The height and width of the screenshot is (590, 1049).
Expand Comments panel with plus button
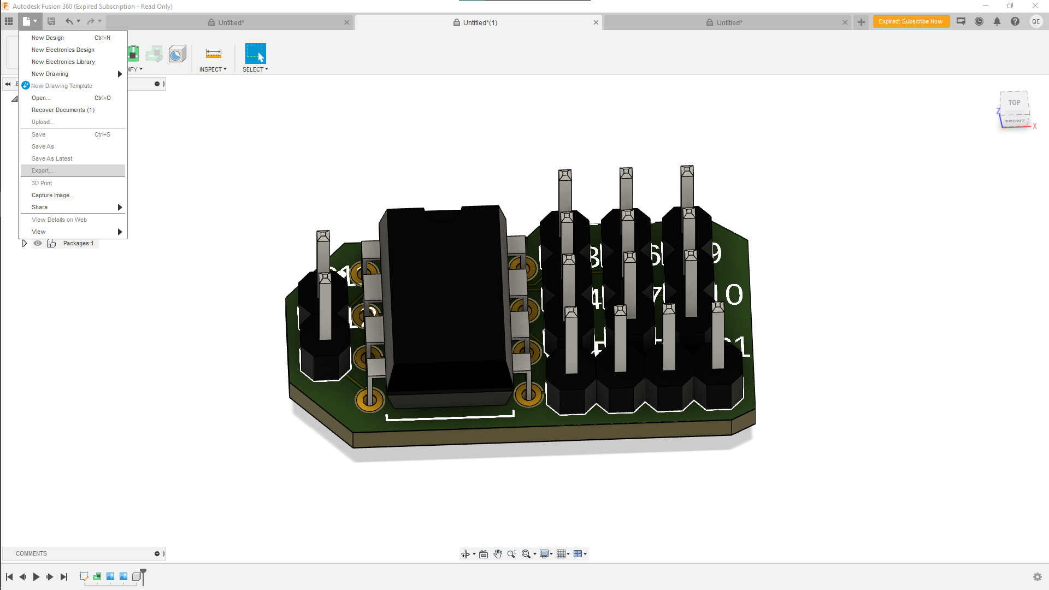click(x=157, y=553)
